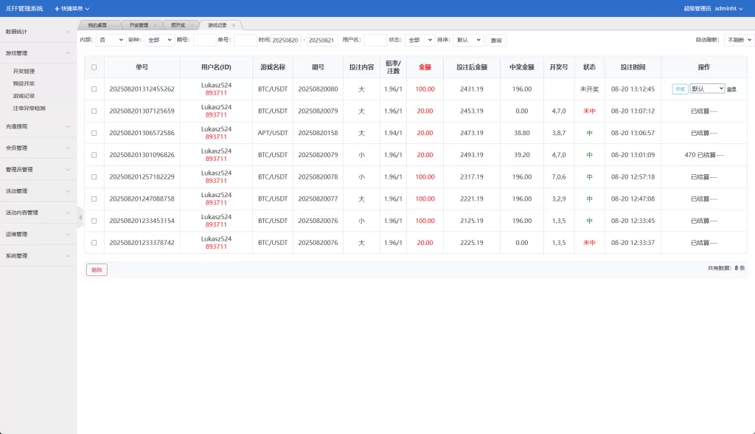Viewport: 755px width, 434px height.
Task: Switch to the 我的桌面 tab
Action: [97, 25]
